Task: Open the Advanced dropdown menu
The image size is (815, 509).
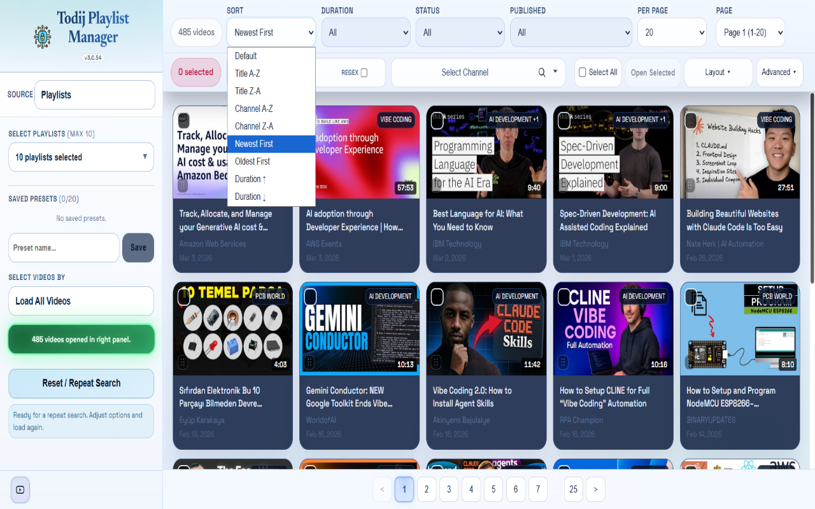Action: coord(778,73)
